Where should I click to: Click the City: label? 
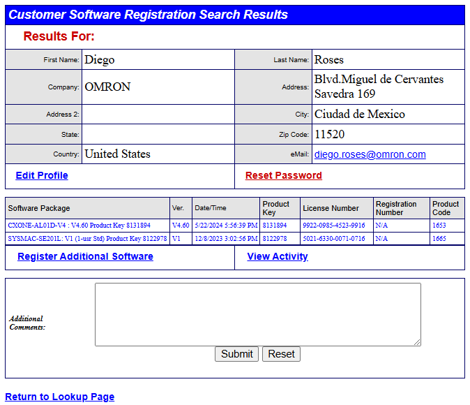click(302, 115)
